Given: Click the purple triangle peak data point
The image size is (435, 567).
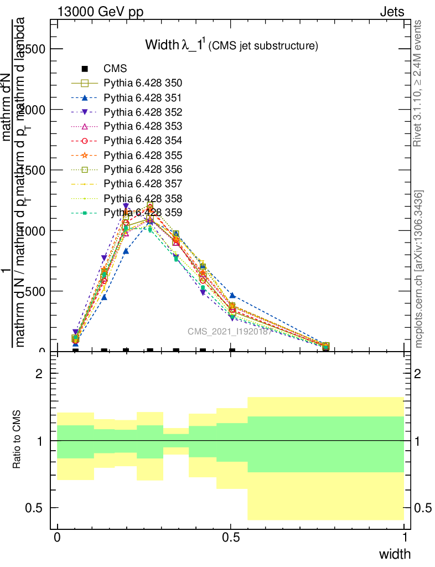Looking at the screenshot, I should 126,206.
